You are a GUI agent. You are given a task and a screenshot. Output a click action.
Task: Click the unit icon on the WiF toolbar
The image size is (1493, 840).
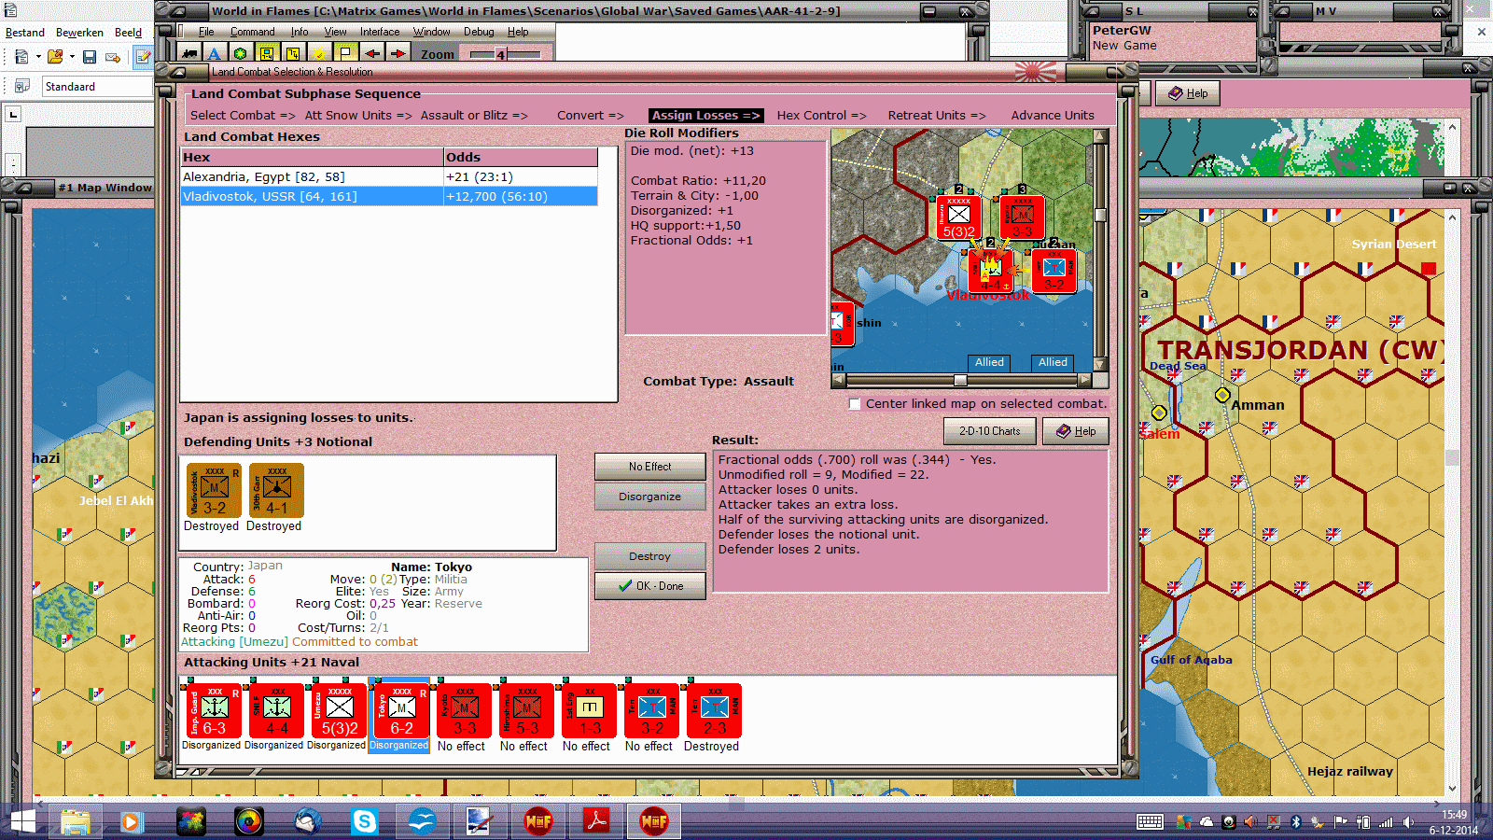[189, 53]
